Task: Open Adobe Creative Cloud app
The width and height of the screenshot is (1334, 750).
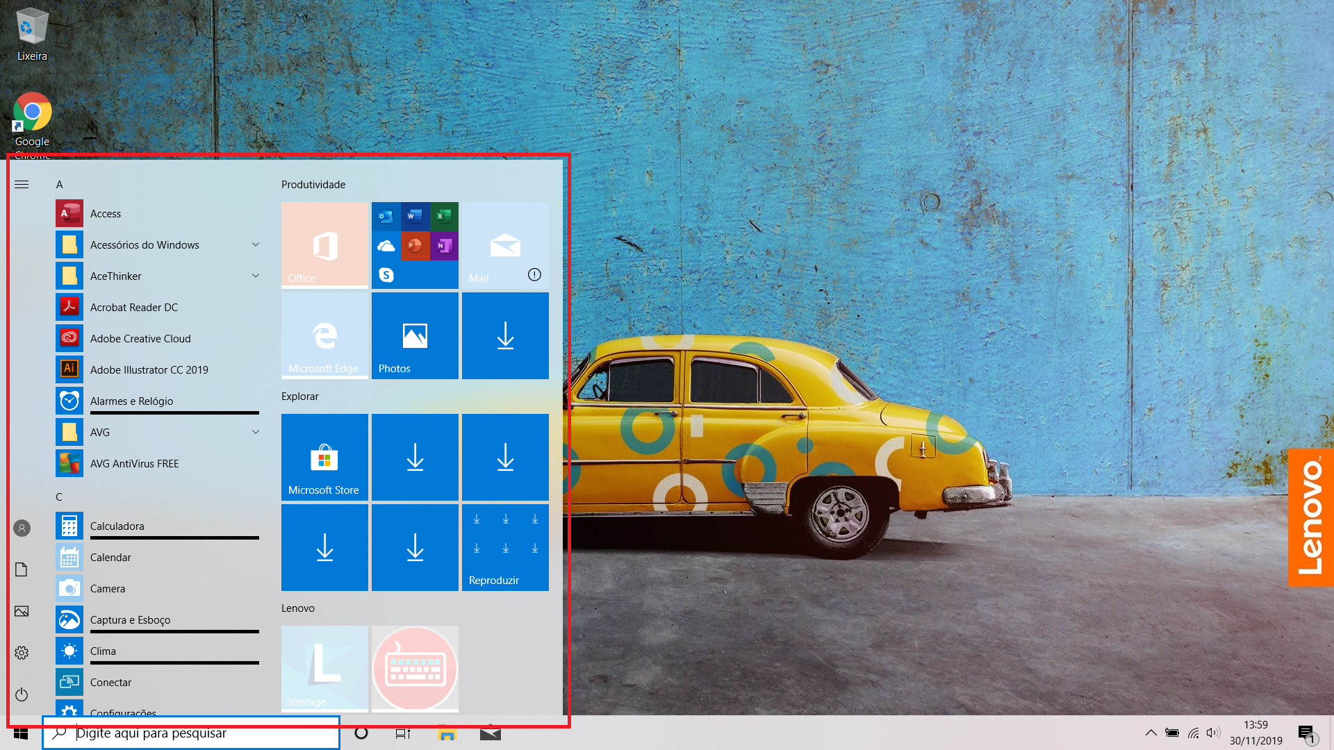Action: coord(140,339)
